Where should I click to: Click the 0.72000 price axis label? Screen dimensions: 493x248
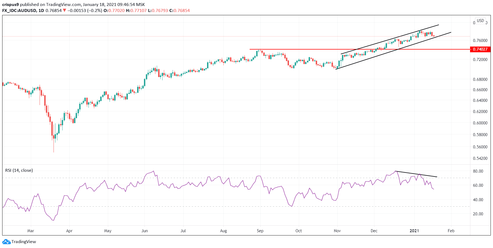(480, 60)
